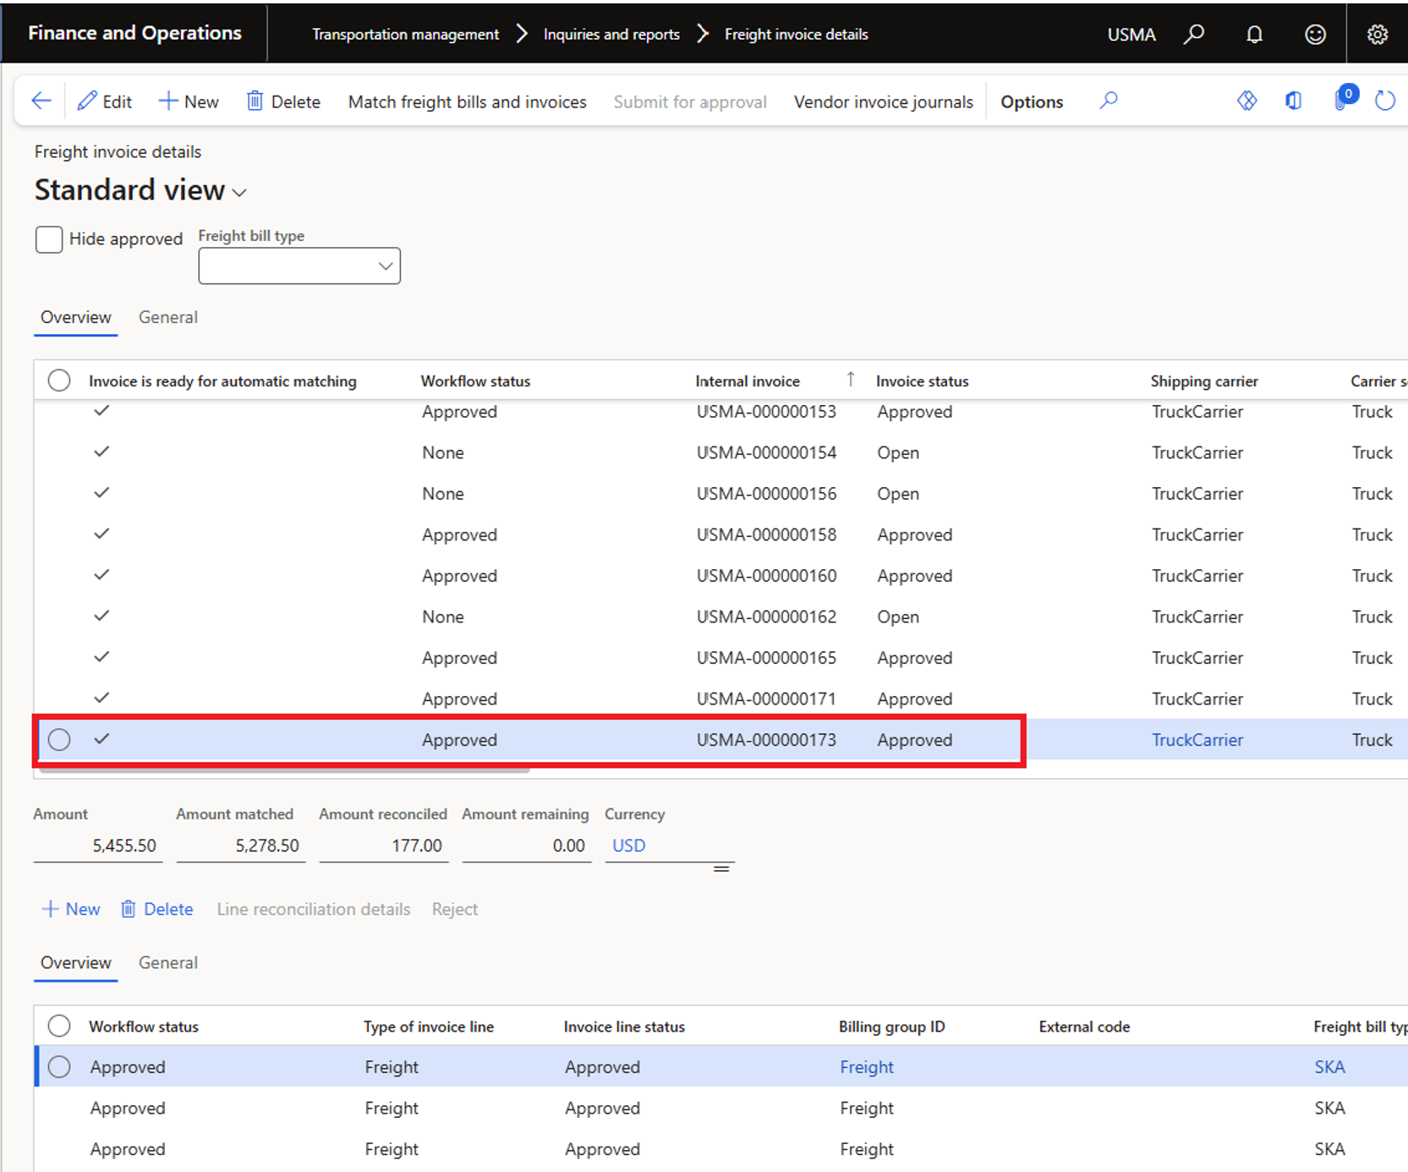Open the TruckCarrier link on selected row
Image resolution: width=1408 pixels, height=1172 pixels.
coord(1197,740)
